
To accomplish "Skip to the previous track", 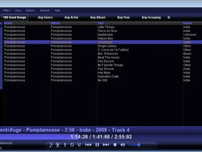I will (88, 145).
